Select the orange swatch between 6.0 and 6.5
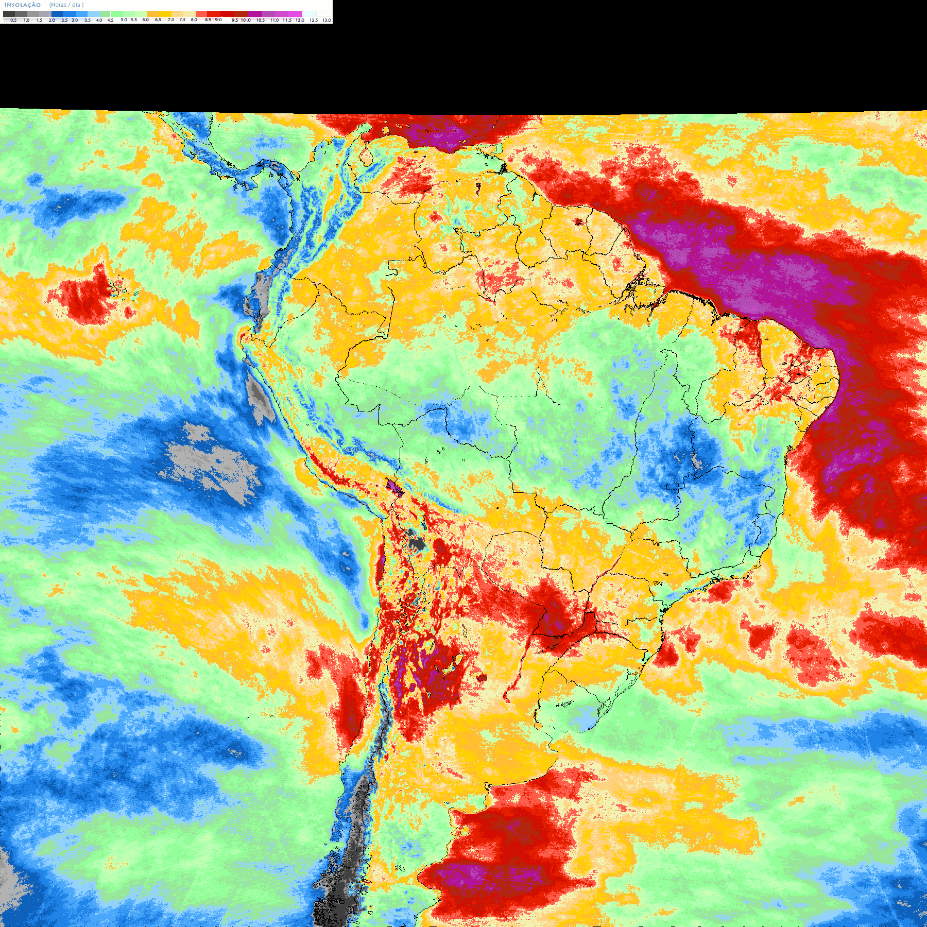Screen dimensions: 927x927 153,14
